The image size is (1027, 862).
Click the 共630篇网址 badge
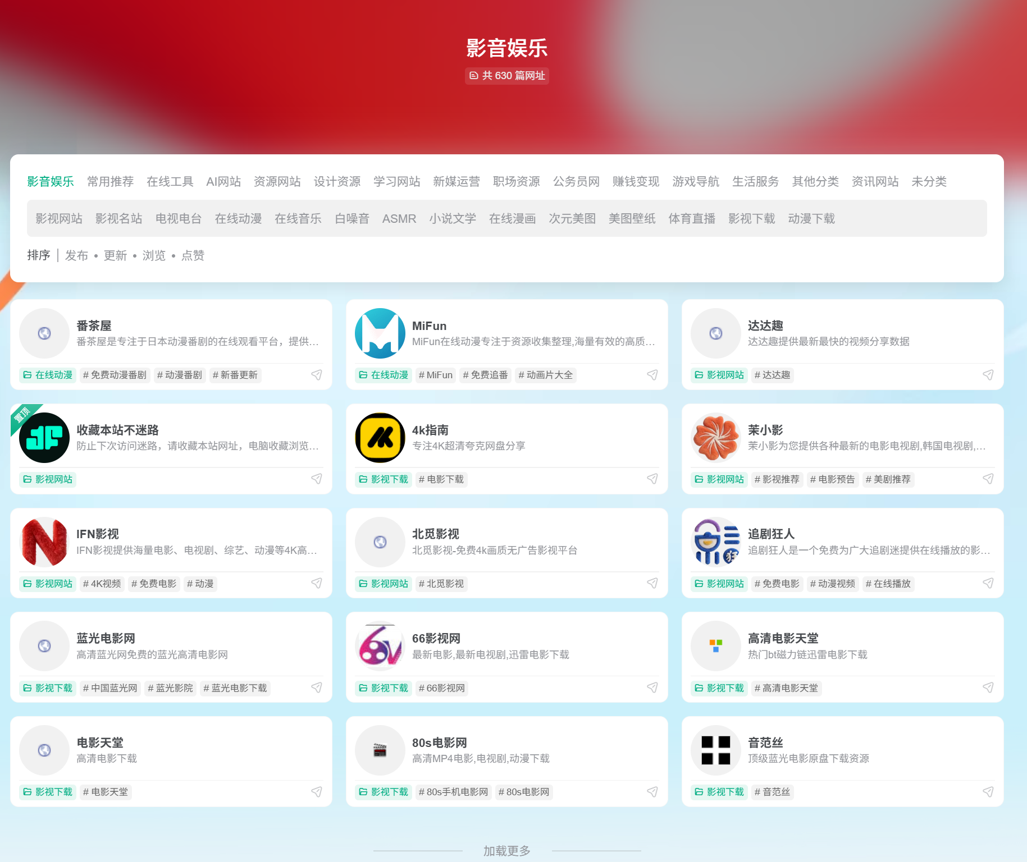[x=506, y=76]
